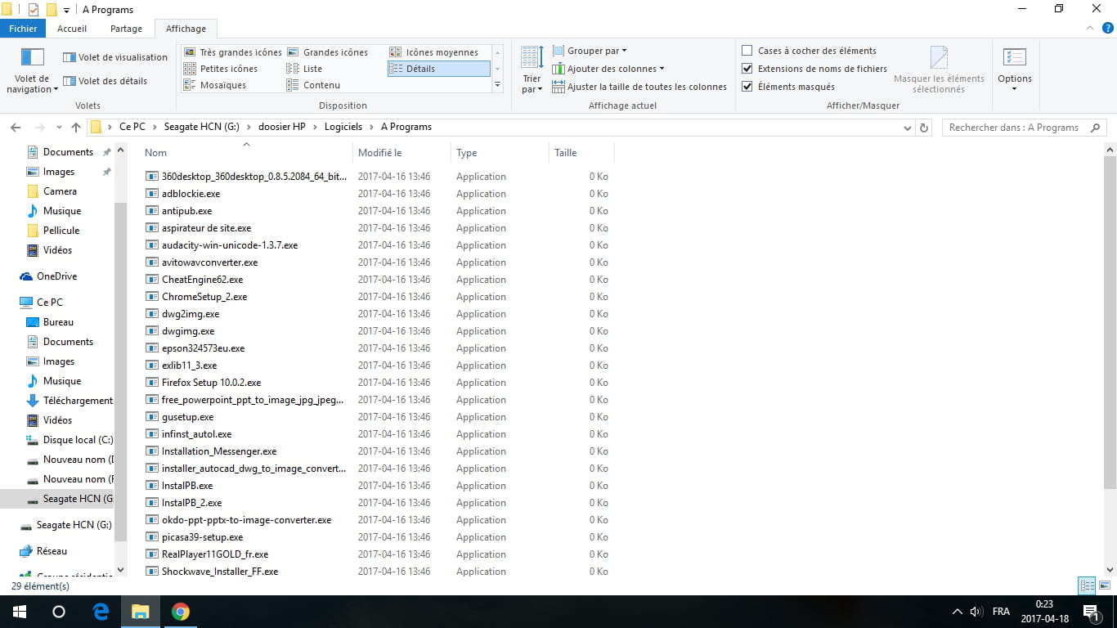
Task: Select file audacity-win-unicode-1.3.7.exe
Action: click(229, 245)
